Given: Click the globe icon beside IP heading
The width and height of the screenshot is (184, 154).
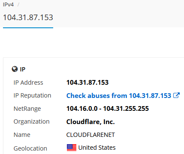Looking at the screenshot, I should point(15,69).
